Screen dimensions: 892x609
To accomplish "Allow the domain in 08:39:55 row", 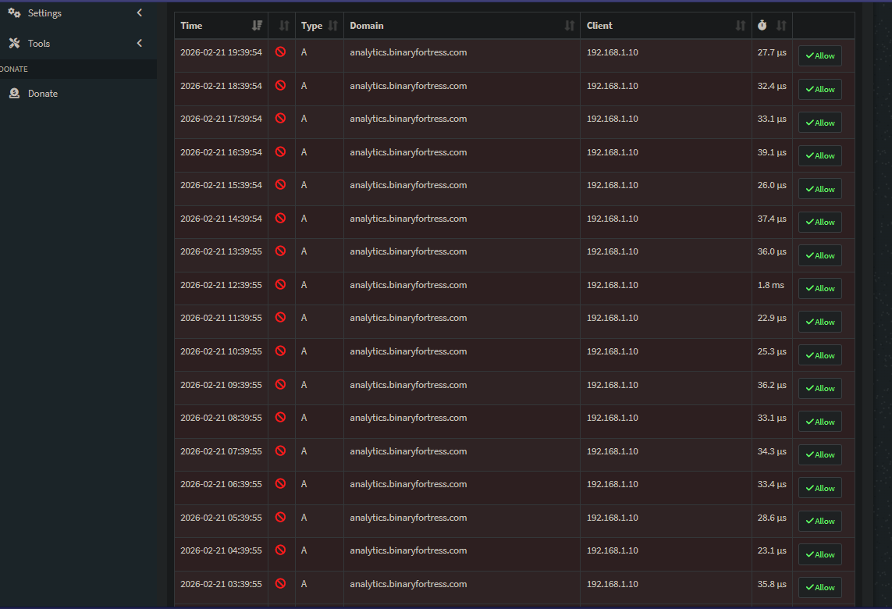I will 819,422.
